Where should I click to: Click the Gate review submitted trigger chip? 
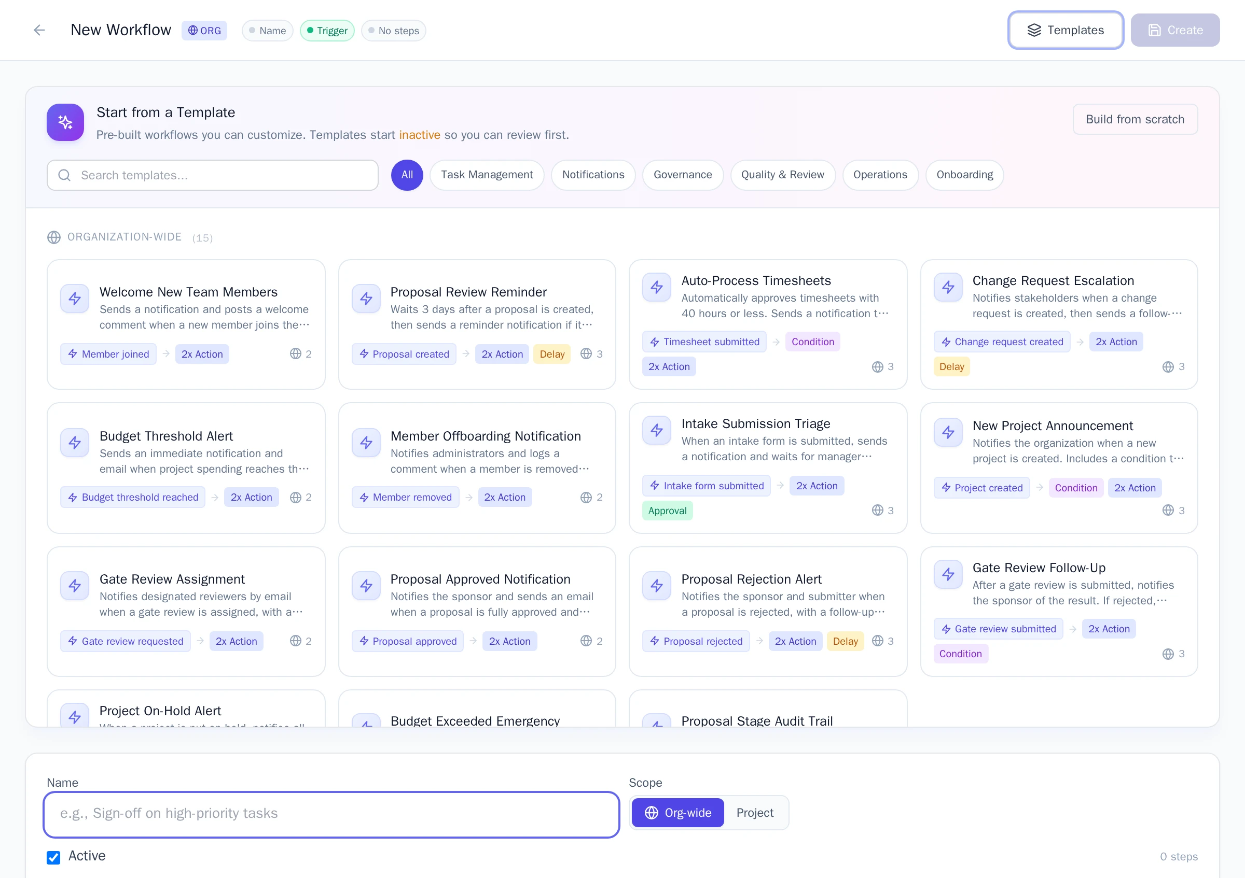pyautogui.click(x=998, y=629)
